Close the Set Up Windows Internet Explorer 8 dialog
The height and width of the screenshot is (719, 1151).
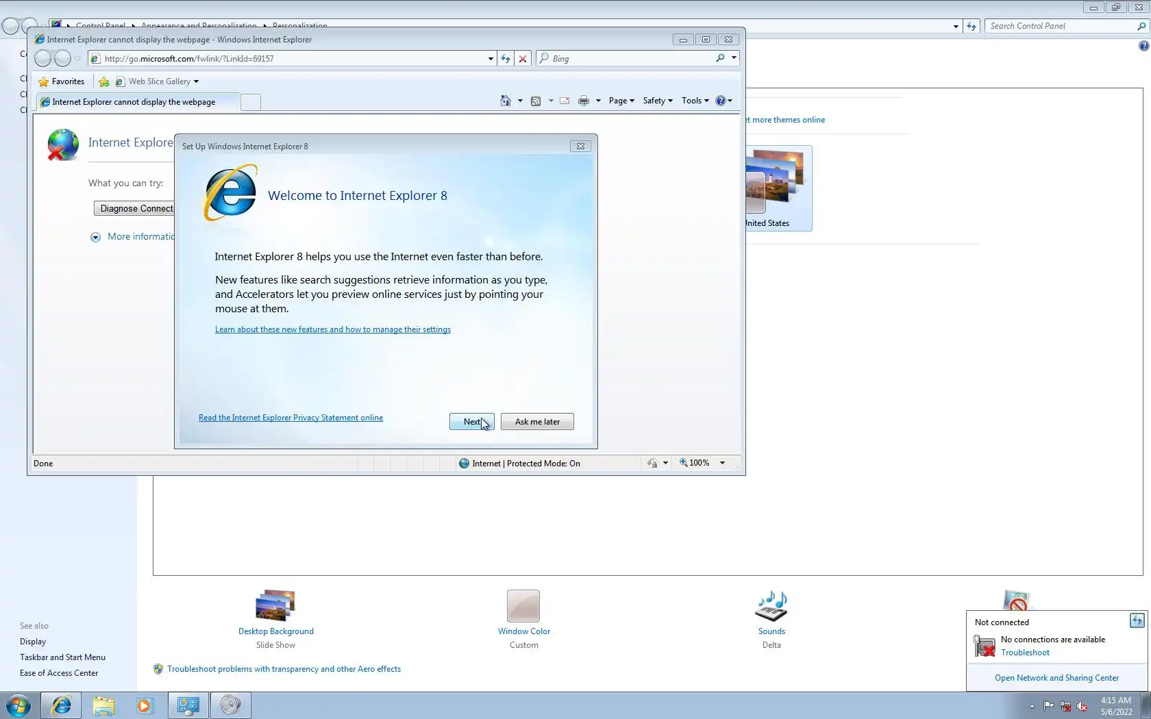[580, 146]
